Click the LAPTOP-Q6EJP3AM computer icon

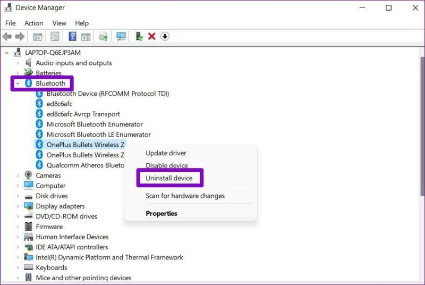(x=18, y=52)
